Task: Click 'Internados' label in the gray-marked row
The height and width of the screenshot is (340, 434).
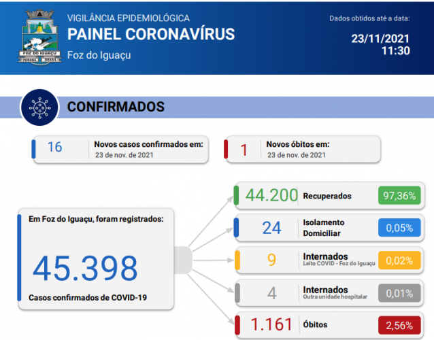Action: (x=325, y=290)
